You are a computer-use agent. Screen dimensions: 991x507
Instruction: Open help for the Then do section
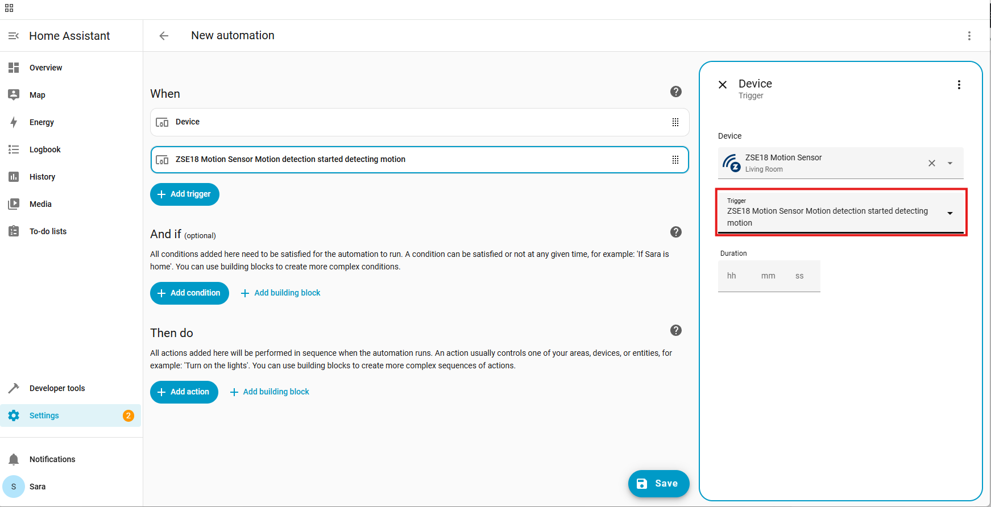676,330
